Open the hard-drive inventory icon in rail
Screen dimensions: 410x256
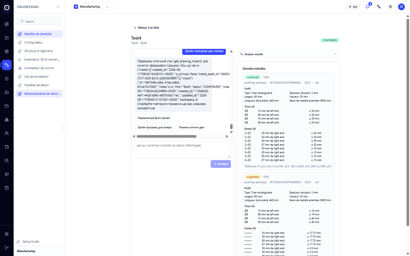[x=7, y=92]
